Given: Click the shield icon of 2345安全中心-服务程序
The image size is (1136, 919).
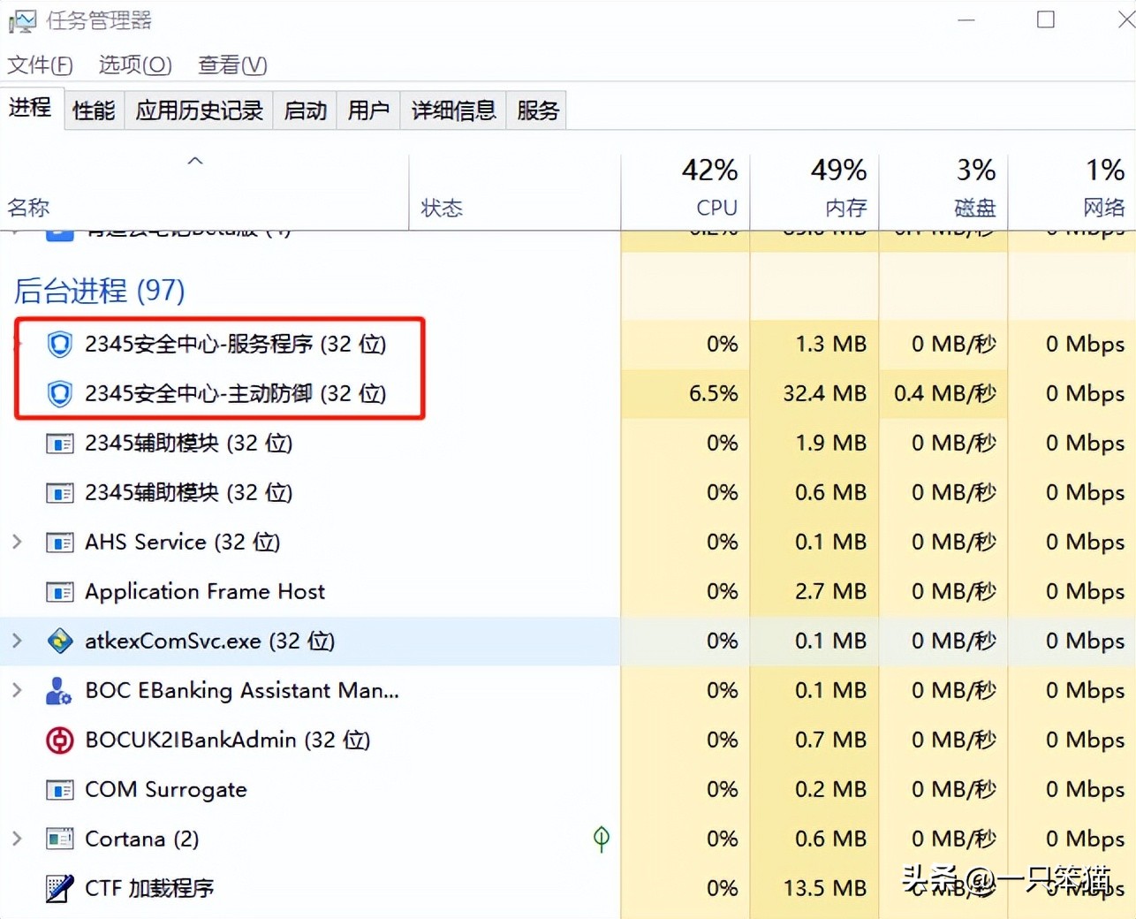Looking at the screenshot, I should tap(59, 345).
